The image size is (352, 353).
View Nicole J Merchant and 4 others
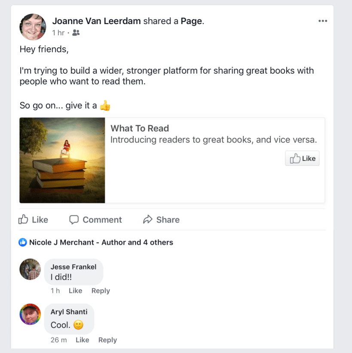[101, 242]
